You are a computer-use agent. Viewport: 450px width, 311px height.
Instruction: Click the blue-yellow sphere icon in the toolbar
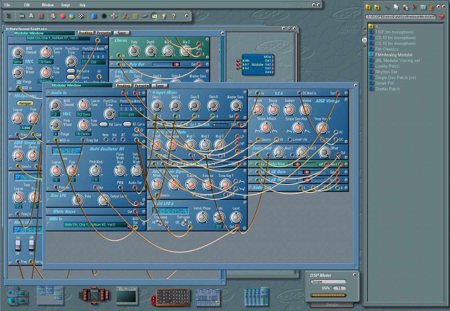pos(72,16)
